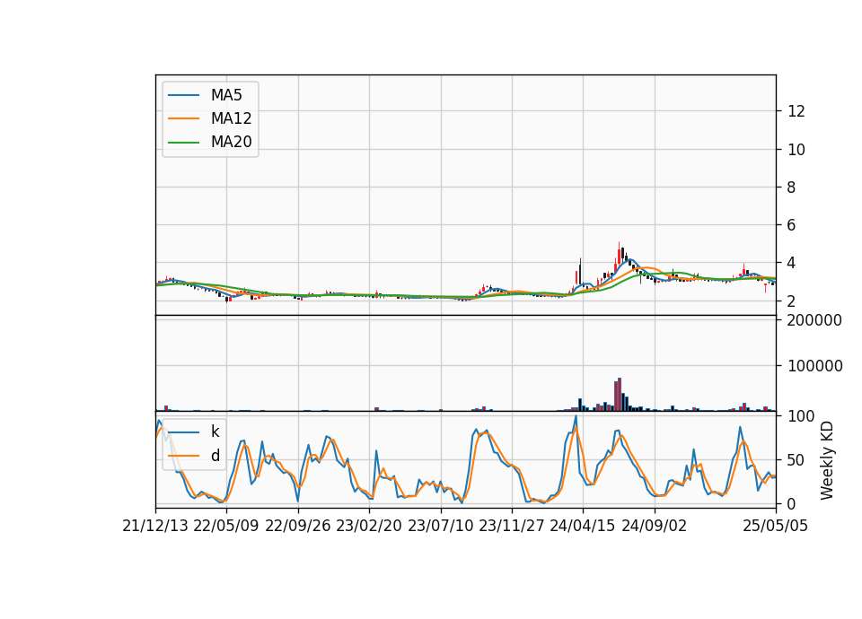Click the MA20 legend label
Viewport: 862px width, 619px height.
(x=231, y=142)
